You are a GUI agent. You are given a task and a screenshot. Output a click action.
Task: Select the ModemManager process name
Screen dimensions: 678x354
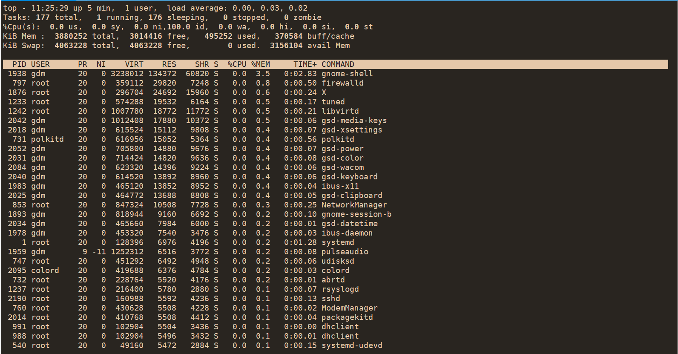click(x=350, y=308)
